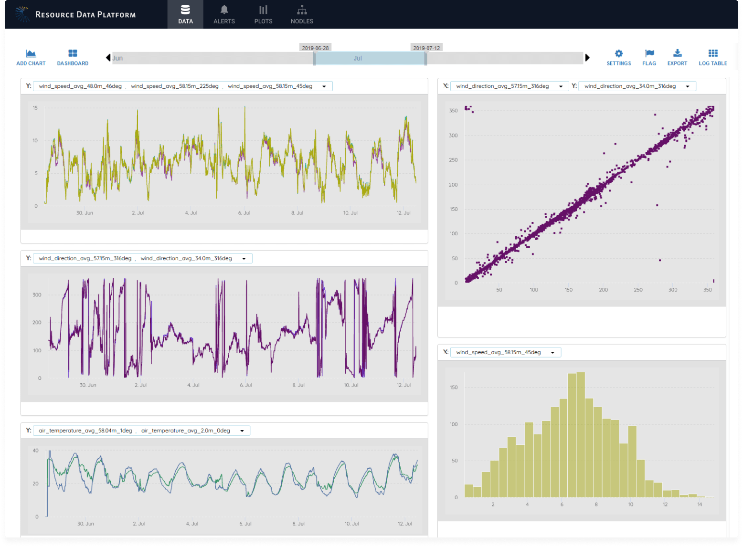The height and width of the screenshot is (547, 743).
Task: Select wind_direction_avg_34.0m_316deg tag in line chart
Action: [x=186, y=259]
